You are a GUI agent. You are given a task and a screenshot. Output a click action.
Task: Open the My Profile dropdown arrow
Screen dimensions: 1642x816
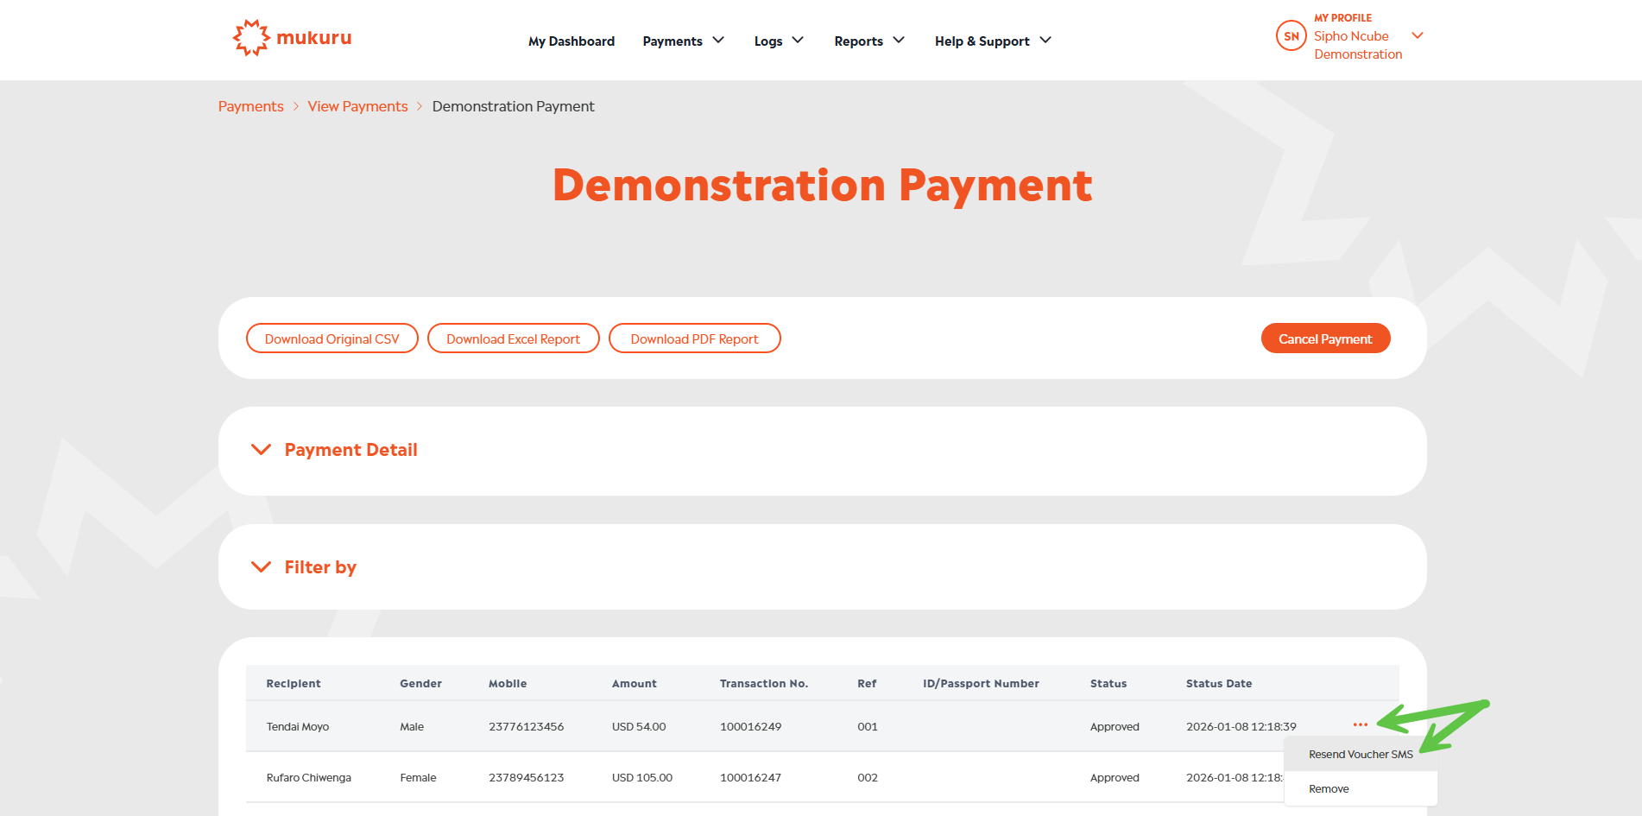point(1417,35)
